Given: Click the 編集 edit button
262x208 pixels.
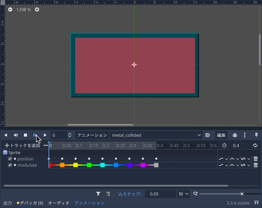Looking at the screenshot, I should (x=221, y=135).
